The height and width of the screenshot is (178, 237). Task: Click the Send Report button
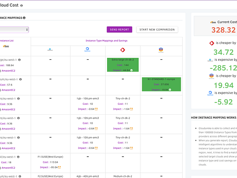pyautogui.click(x=119, y=30)
